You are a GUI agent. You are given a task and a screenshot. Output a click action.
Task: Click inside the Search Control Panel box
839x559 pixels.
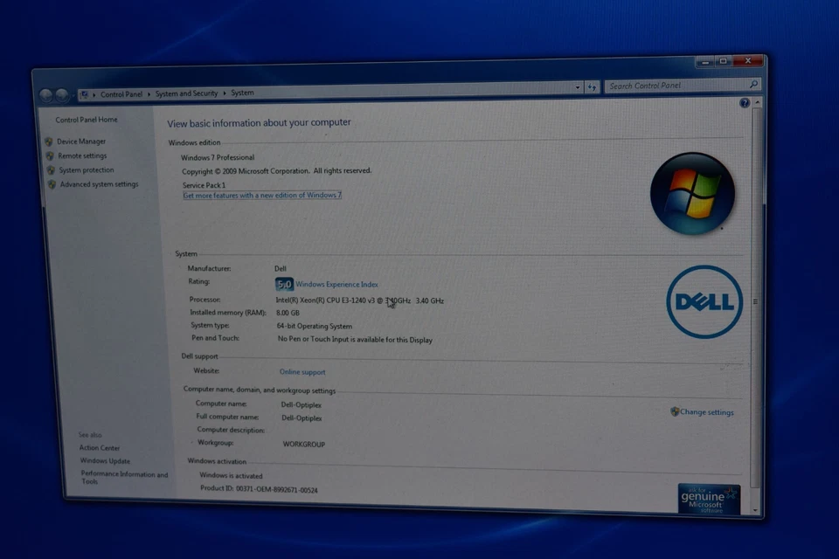[x=682, y=86]
